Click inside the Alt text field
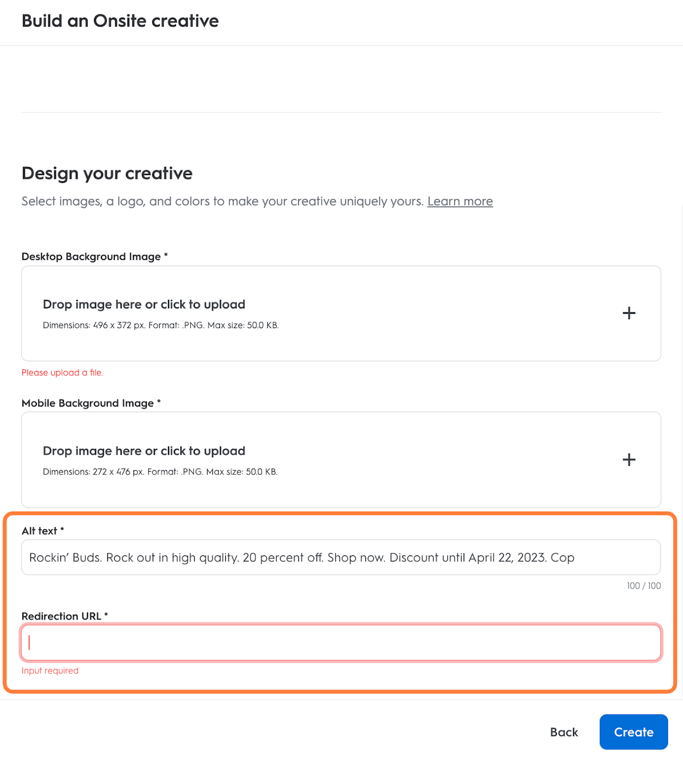The width and height of the screenshot is (683, 763). (340, 558)
